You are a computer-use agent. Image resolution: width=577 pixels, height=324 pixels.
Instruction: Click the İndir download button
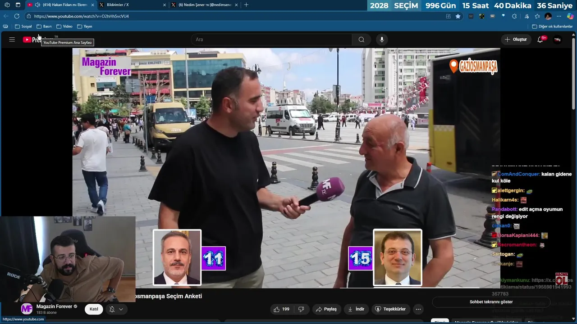(355, 309)
